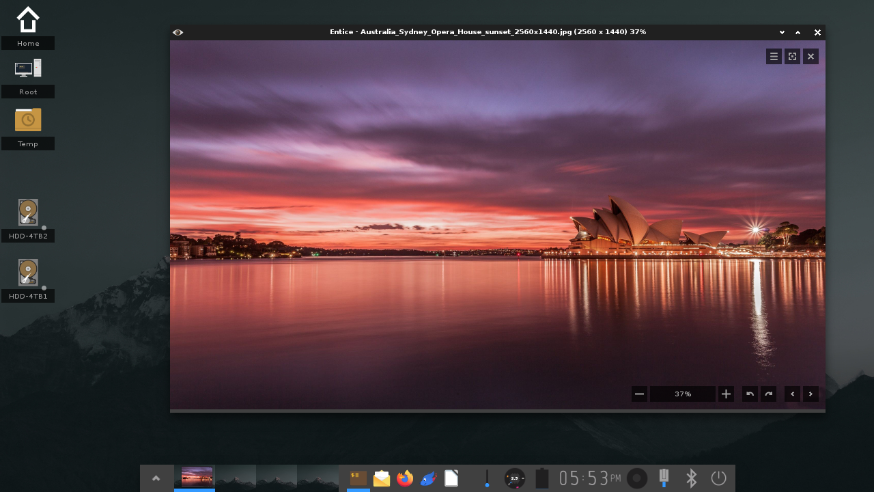Screen dimensions: 874x492
Task: Go to the next image
Action: pyautogui.click(x=810, y=394)
